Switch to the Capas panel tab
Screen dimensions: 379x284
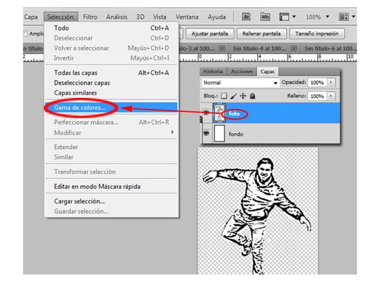click(x=267, y=72)
